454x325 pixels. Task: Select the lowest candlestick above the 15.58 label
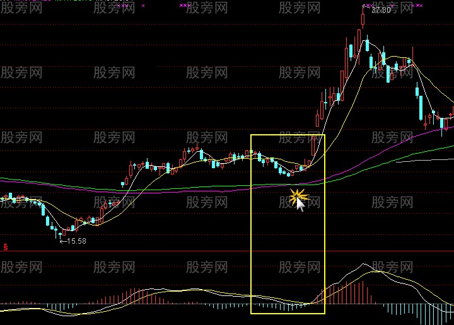point(61,235)
